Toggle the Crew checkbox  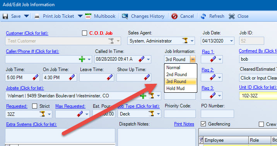click(261, 124)
